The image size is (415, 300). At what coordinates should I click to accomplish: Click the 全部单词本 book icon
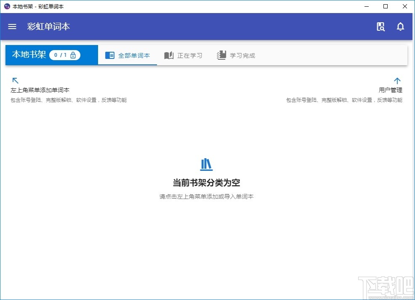(110, 55)
